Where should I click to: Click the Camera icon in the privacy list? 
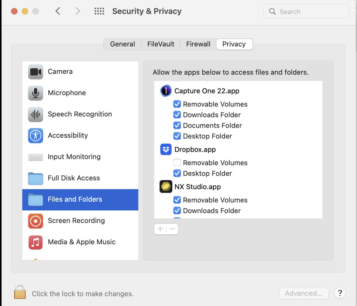35,72
